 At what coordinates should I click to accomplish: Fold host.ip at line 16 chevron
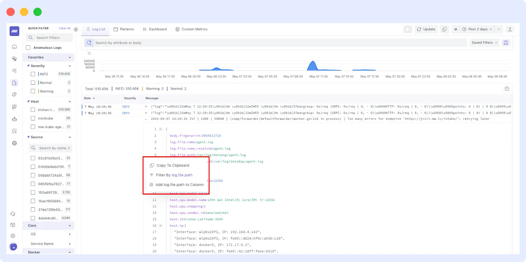point(160,225)
